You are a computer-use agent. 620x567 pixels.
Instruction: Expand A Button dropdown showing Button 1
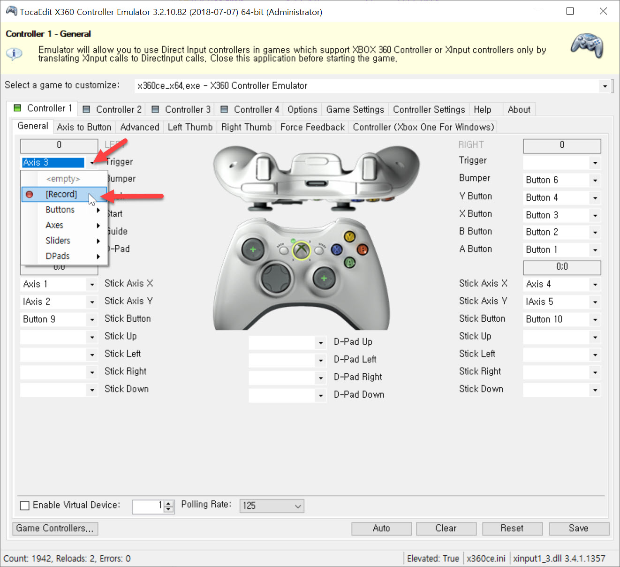pos(595,250)
